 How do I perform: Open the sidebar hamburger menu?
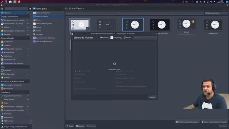point(2,9)
